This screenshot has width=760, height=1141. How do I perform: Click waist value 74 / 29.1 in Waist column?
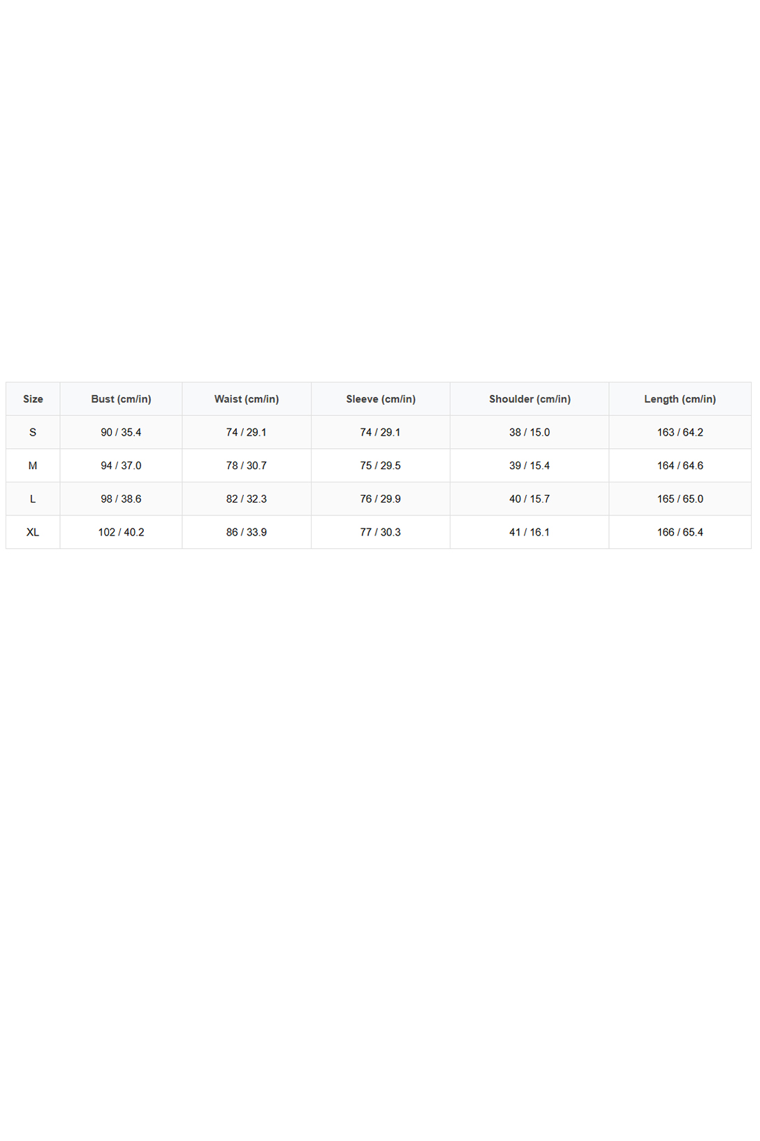tap(247, 432)
